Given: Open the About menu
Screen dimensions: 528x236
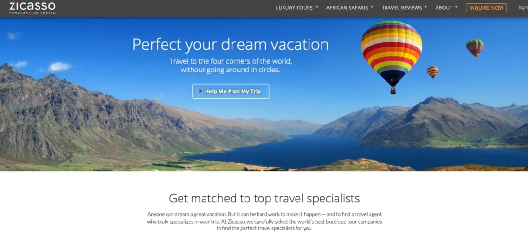Looking at the screenshot, I should tap(444, 7).
